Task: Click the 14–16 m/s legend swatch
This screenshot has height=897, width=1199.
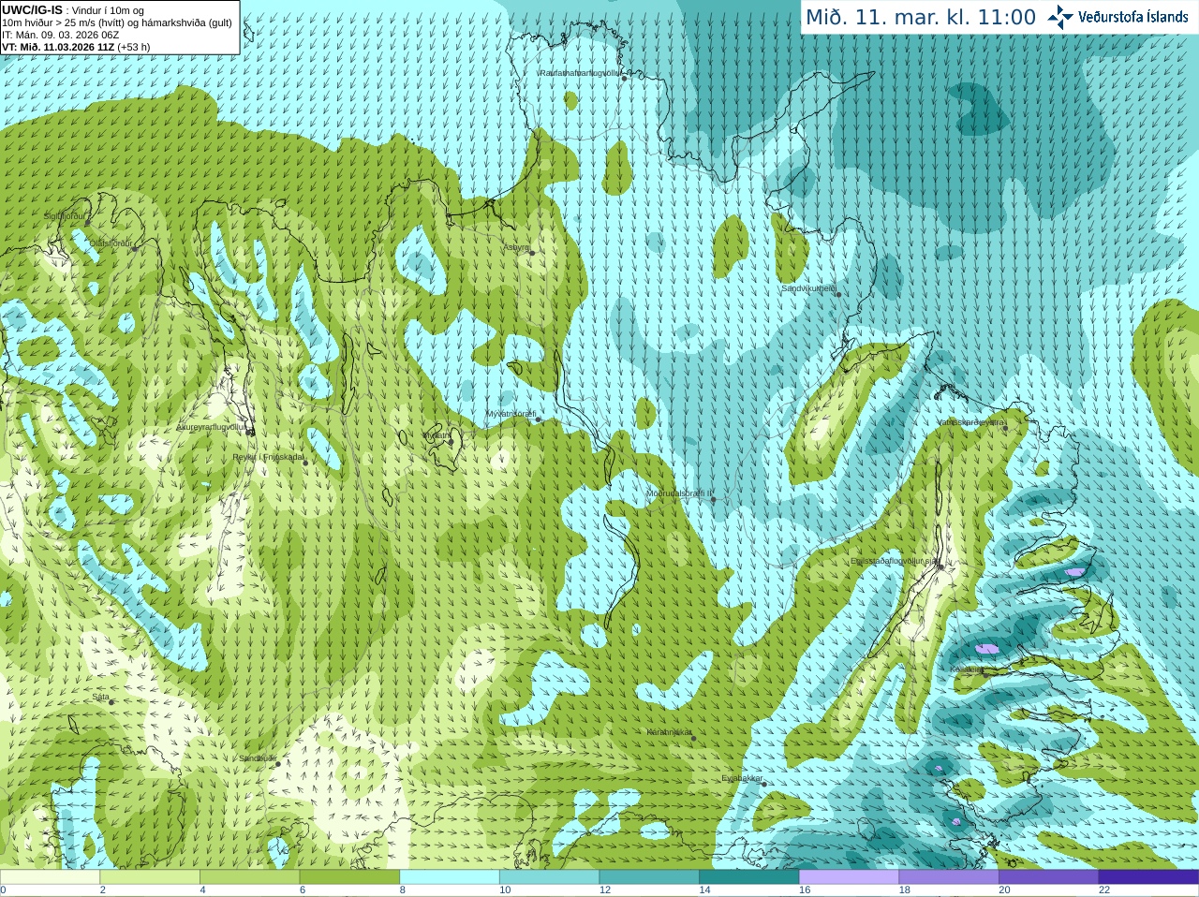Action: [749, 877]
